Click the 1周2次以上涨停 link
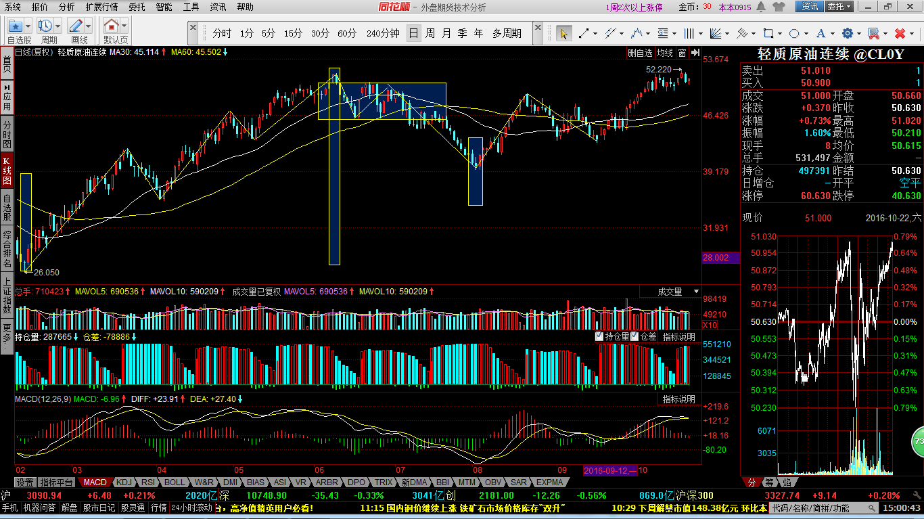 pos(634,7)
